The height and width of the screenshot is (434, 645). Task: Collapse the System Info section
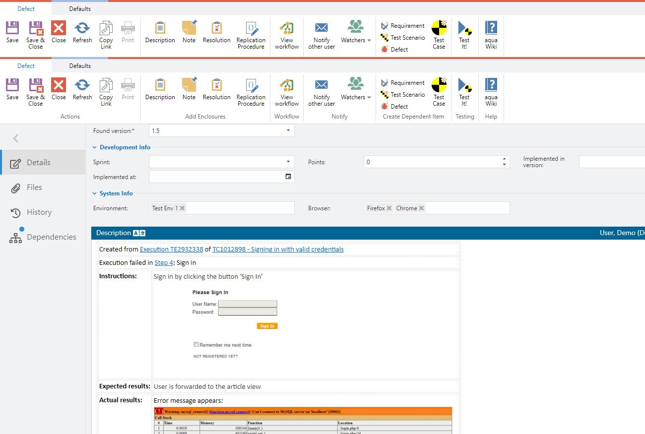point(95,193)
